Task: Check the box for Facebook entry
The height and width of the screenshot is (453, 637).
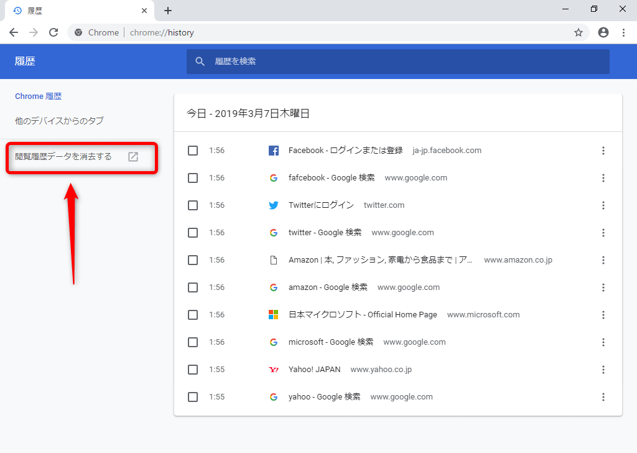Action: 193,151
